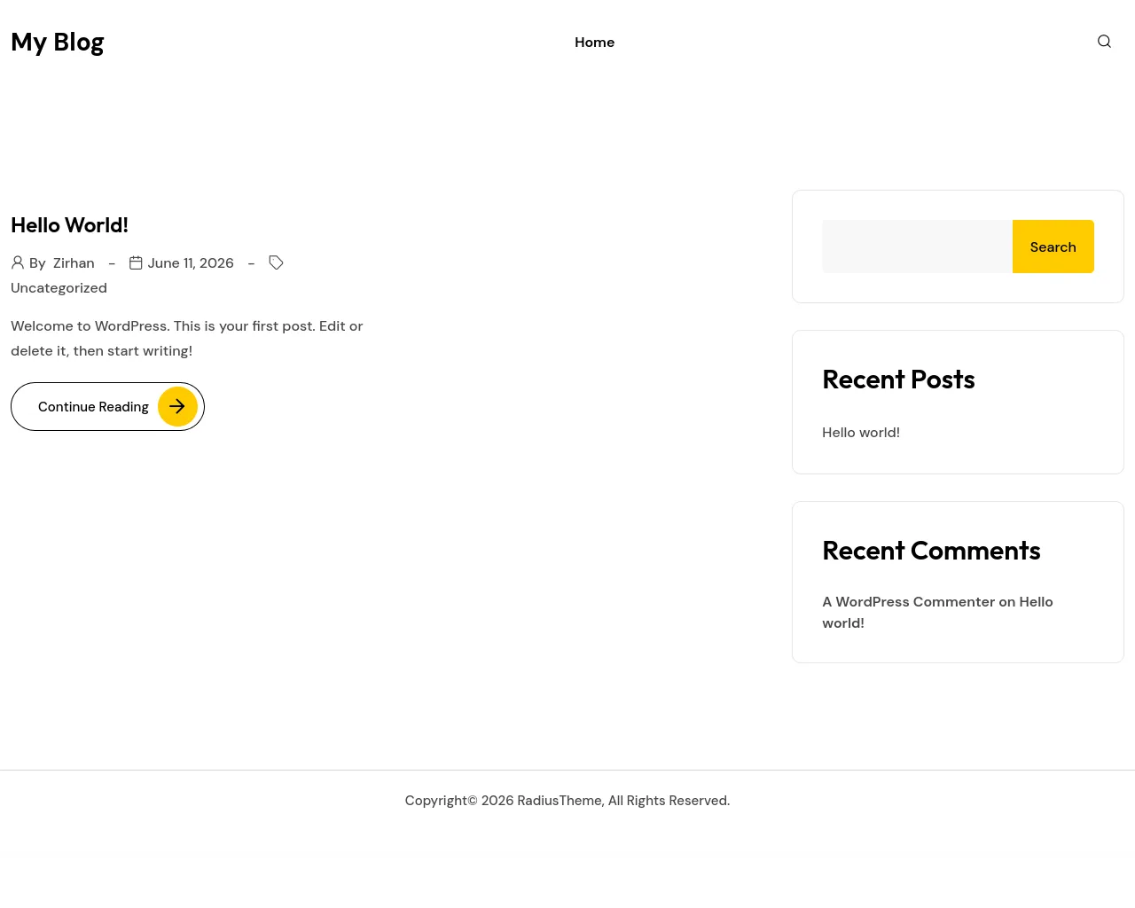Click the author user icon

tap(18, 262)
